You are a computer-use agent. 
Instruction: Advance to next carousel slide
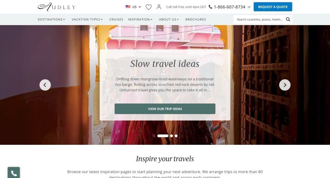pos(285,85)
